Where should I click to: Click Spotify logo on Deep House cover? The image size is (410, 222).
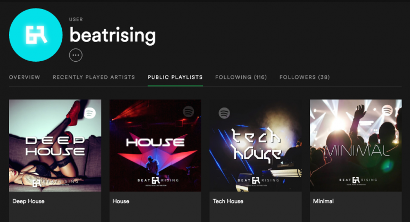90,113
